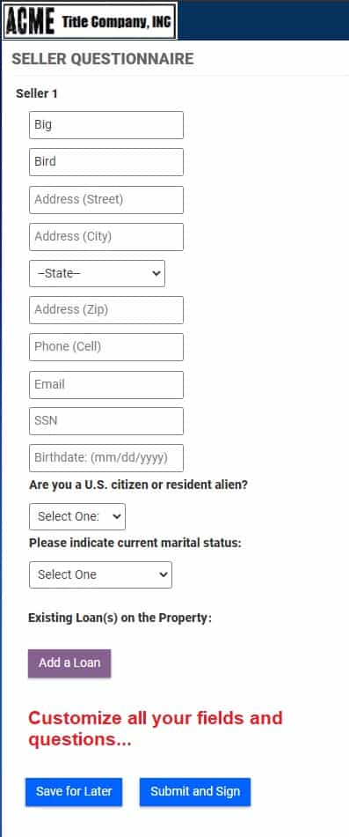The image size is (349, 837).
Task: Click Save for Later button
Action: pos(74,791)
